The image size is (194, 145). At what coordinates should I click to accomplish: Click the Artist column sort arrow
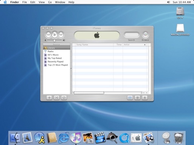point(145,44)
